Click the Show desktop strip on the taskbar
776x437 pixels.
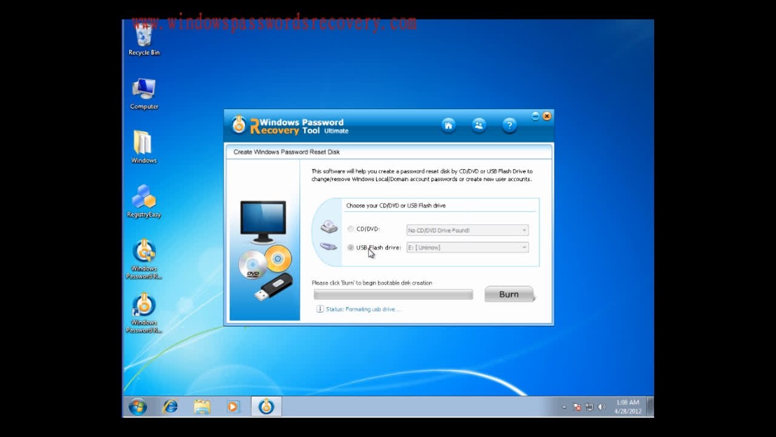pyautogui.click(x=650, y=407)
